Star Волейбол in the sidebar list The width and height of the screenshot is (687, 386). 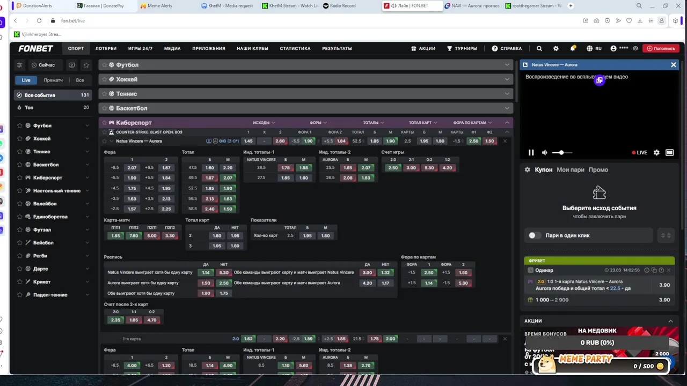(20, 204)
